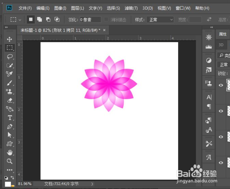Open the 文件(F) menu
This screenshot has height=189, width=230.
coord(25,8)
